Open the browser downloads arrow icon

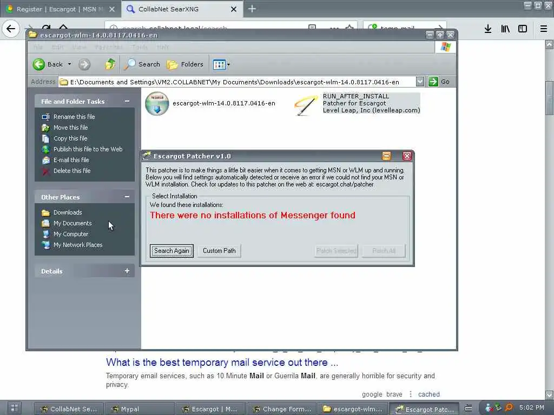(488, 29)
